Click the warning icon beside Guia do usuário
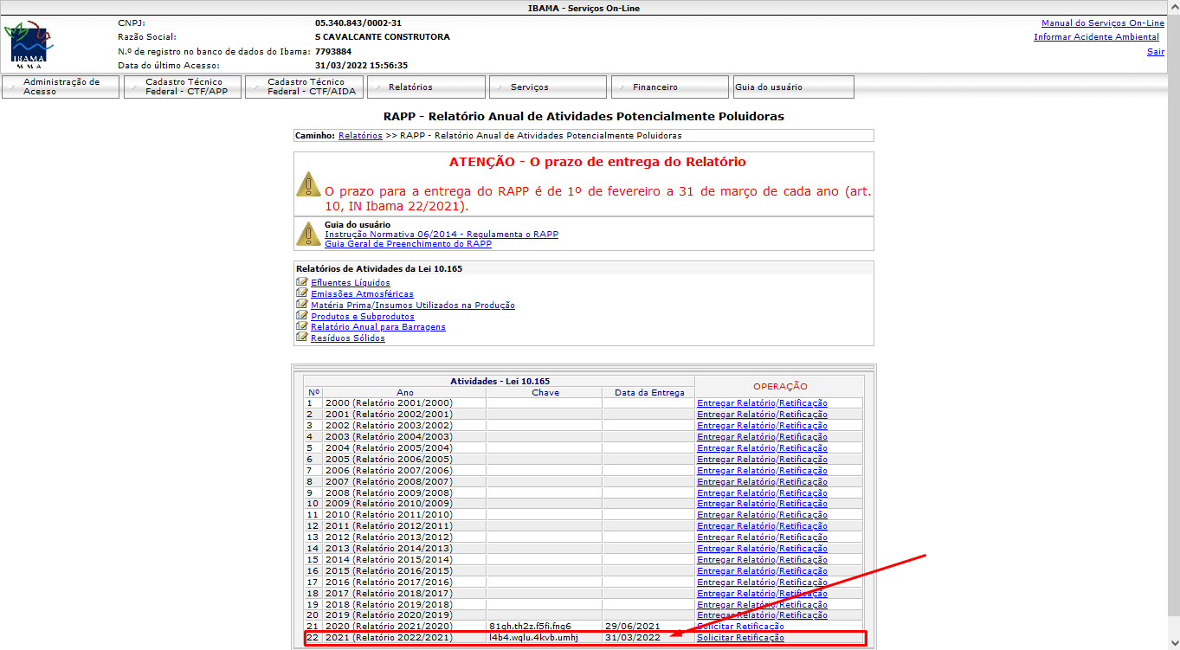Screen dimensions: 1180x650 click(308, 234)
